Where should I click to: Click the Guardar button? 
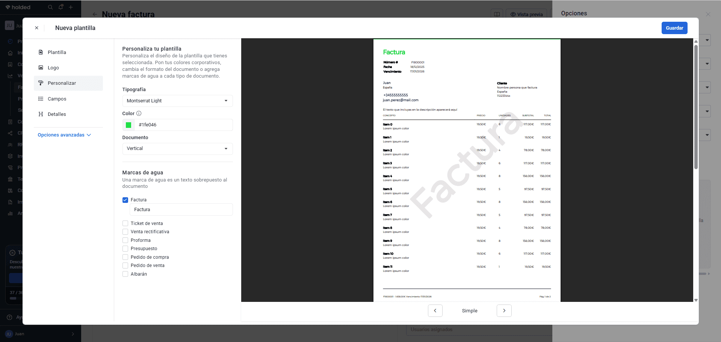[x=674, y=28]
